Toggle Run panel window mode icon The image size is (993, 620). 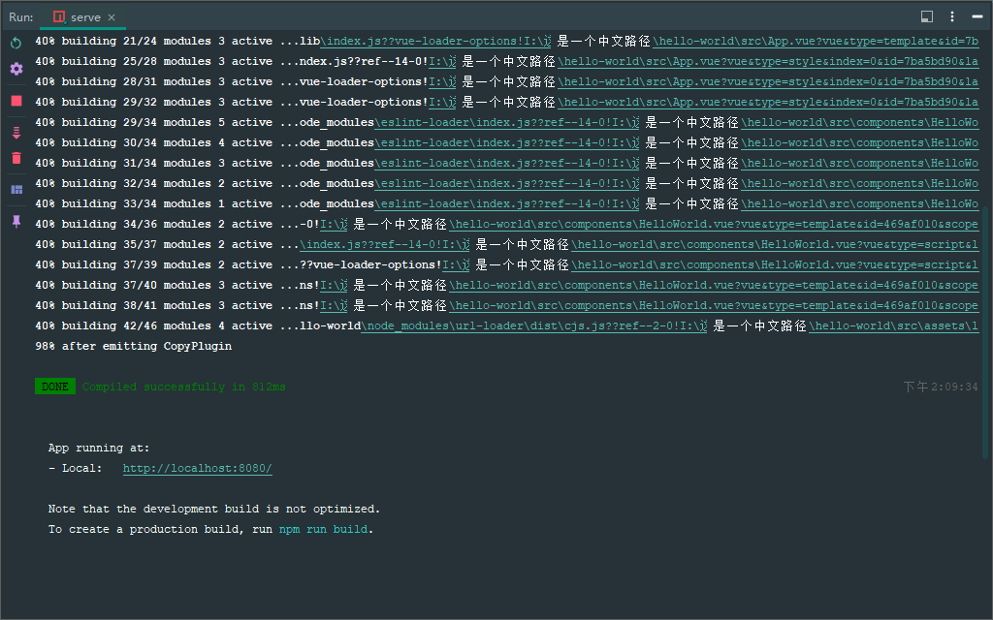(x=926, y=17)
